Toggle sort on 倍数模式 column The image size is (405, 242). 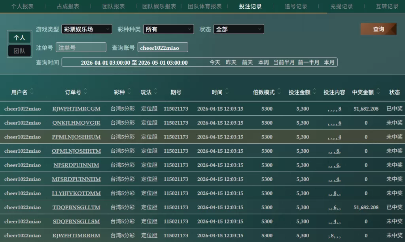[x=279, y=92]
